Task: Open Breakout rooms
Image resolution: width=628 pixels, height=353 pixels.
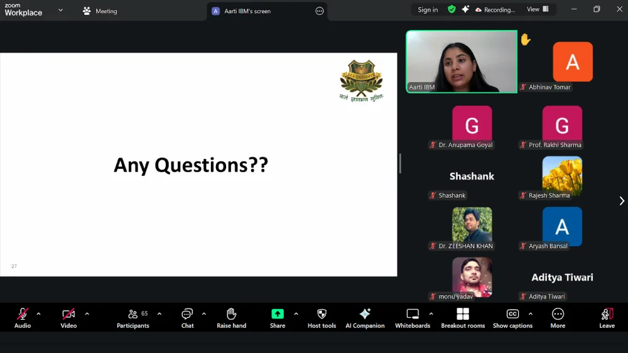Action: pyautogui.click(x=463, y=317)
